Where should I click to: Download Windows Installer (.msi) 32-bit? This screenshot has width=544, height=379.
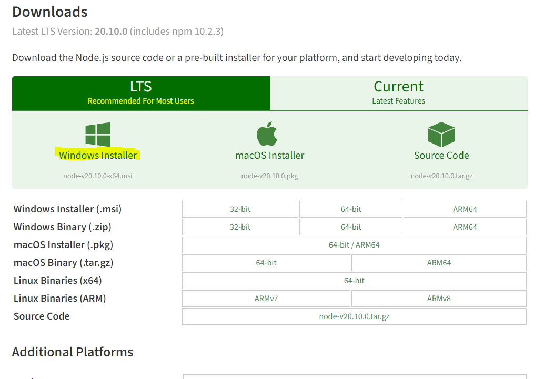pyautogui.click(x=240, y=209)
